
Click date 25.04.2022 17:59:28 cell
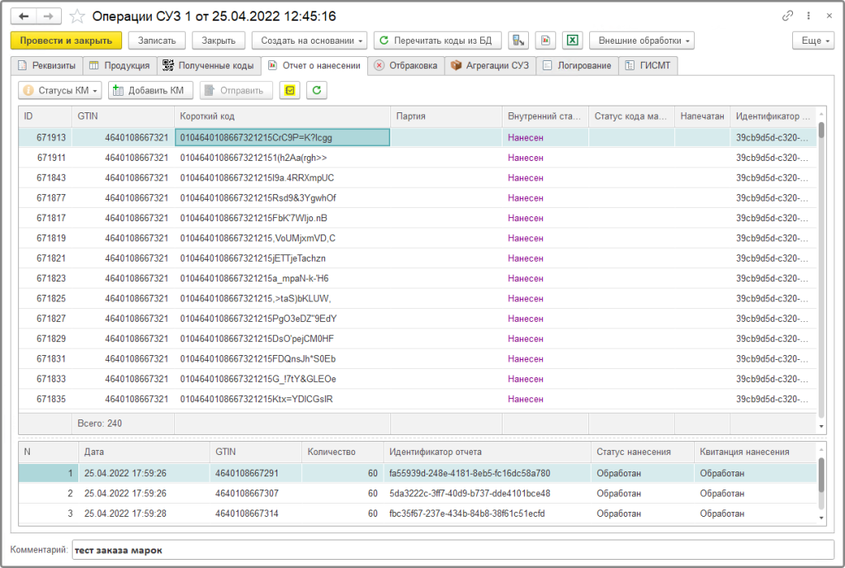tap(125, 514)
